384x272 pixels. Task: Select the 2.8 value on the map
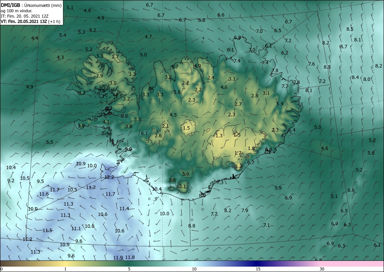pyautogui.click(x=255, y=96)
